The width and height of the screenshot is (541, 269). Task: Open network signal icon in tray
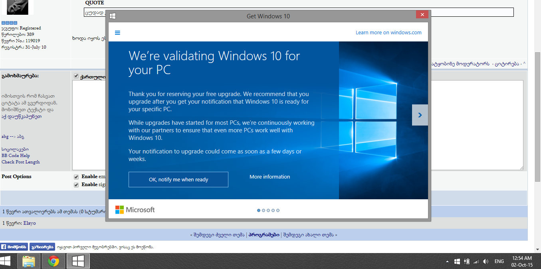[476, 261]
